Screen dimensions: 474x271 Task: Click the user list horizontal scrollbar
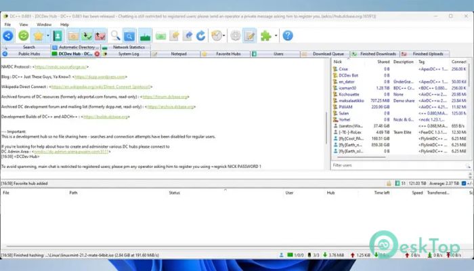(361, 157)
